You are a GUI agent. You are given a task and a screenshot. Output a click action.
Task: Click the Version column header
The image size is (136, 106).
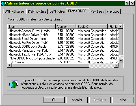pyautogui.click(x=66, y=27)
